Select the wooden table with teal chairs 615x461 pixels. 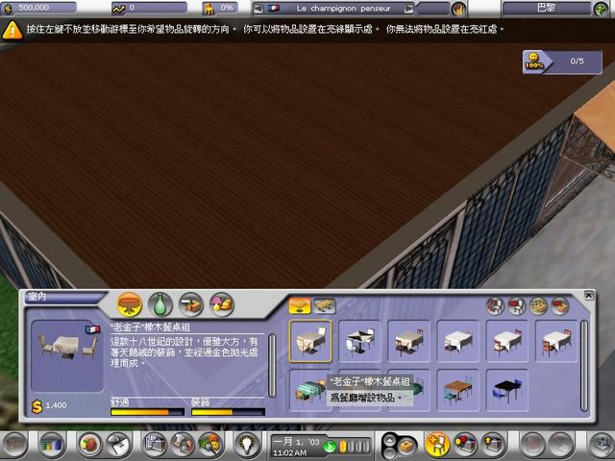[458, 390]
